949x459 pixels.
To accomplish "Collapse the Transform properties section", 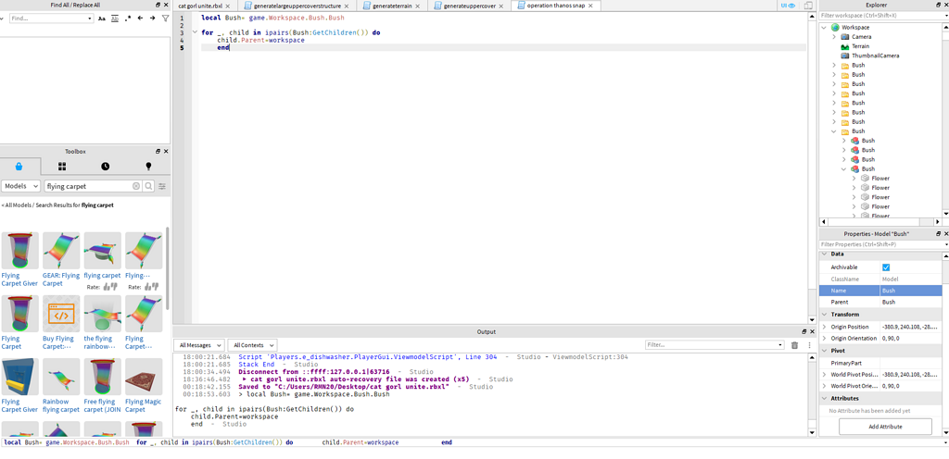I will pos(824,315).
